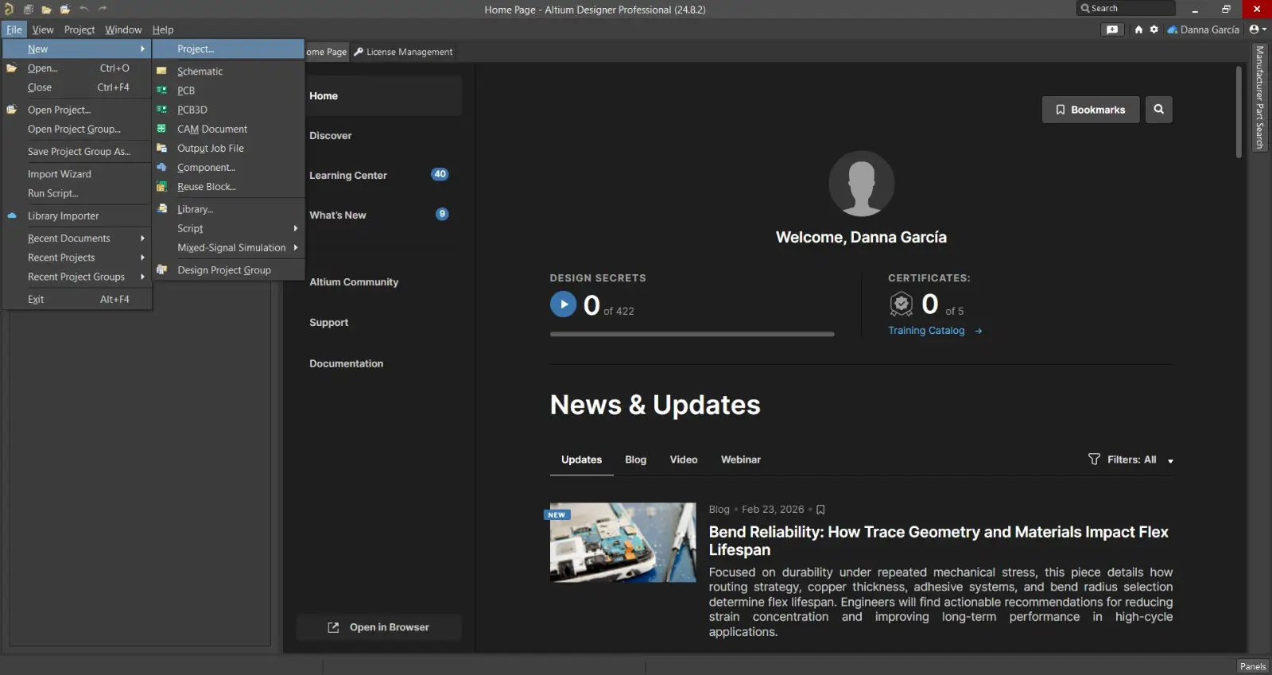Create a new Reuse Block
This screenshot has height=675, width=1272.
(228, 187)
